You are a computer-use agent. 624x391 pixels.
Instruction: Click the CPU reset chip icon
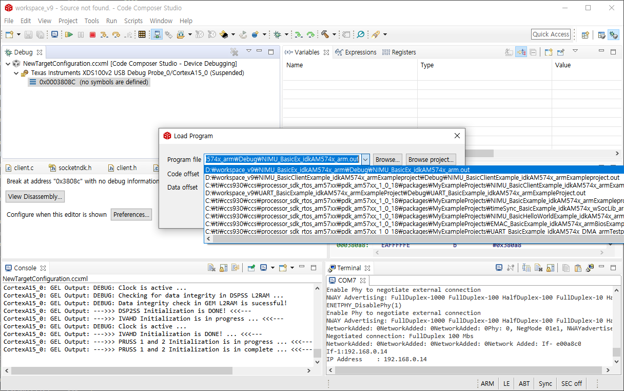[x=224, y=34]
